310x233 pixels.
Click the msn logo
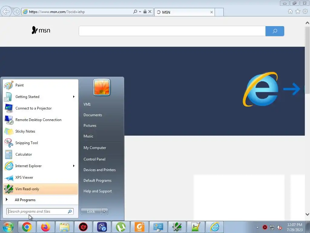pyautogui.click(x=41, y=30)
